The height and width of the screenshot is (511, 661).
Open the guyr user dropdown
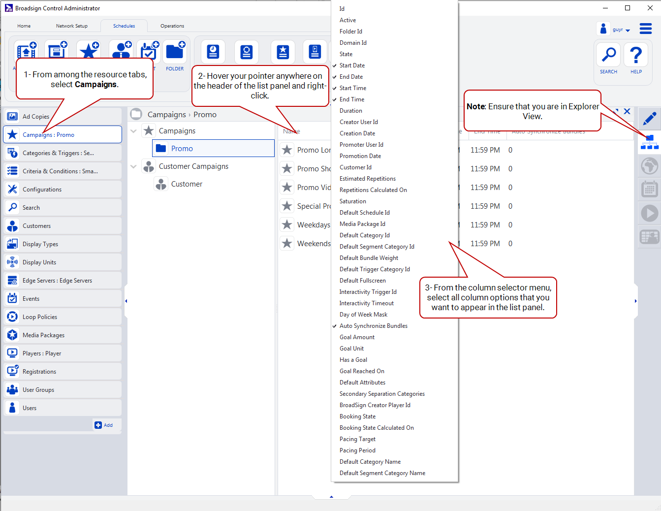[x=620, y=30]
